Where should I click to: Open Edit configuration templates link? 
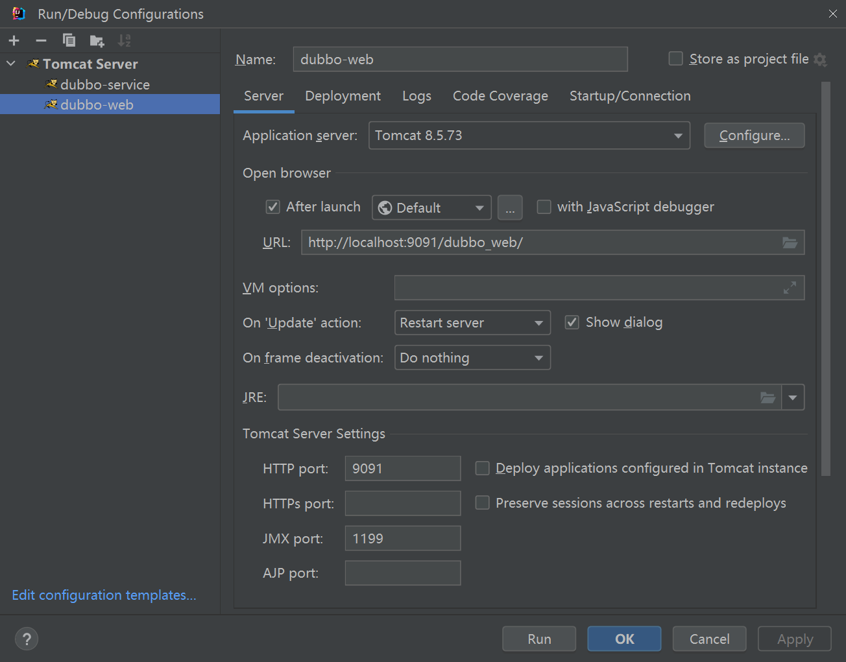coord(104,595)
